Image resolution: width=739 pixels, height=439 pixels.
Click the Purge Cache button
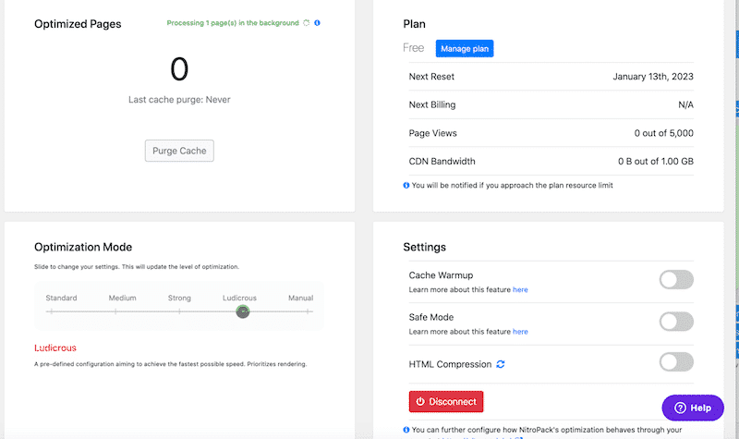coord(179,151)
